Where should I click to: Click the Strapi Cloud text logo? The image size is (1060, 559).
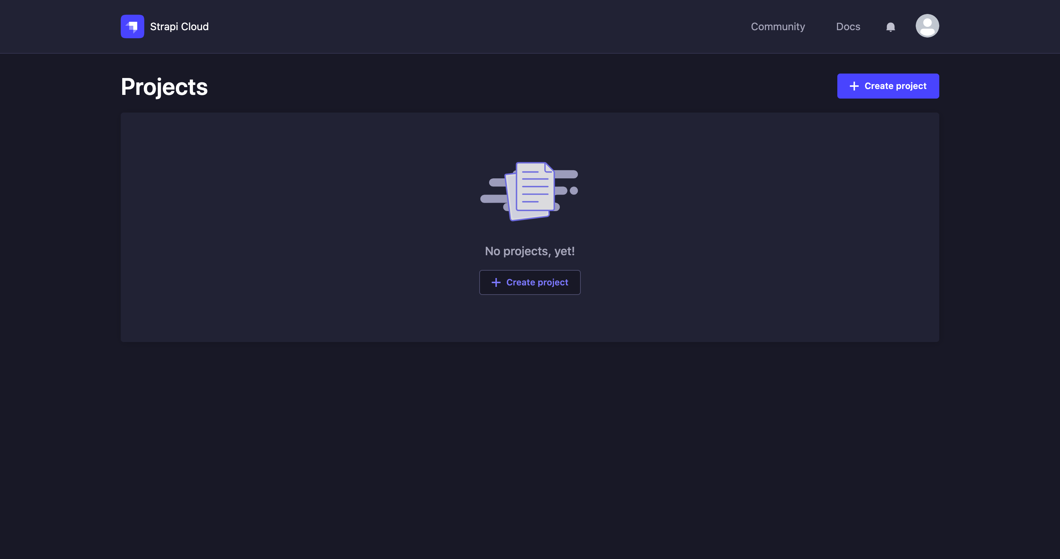click(x=180, y=26)
